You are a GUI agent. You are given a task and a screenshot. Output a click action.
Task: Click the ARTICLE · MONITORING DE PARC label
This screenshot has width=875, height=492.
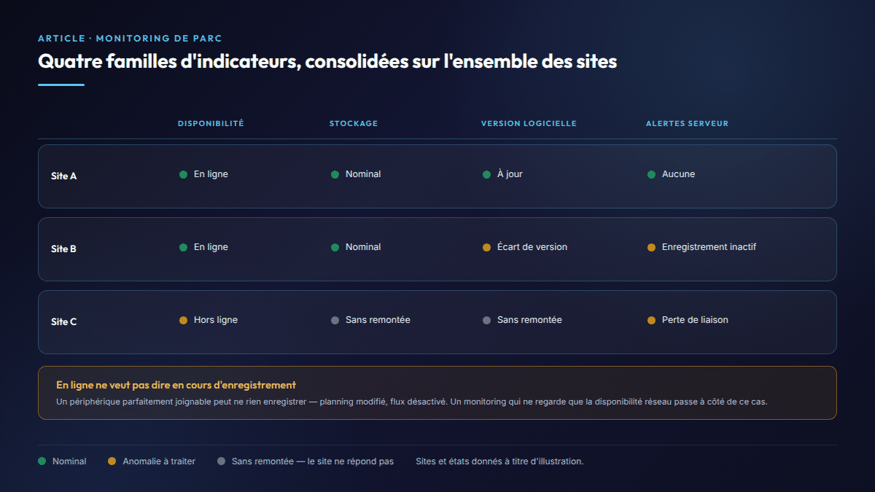[130, 38]
